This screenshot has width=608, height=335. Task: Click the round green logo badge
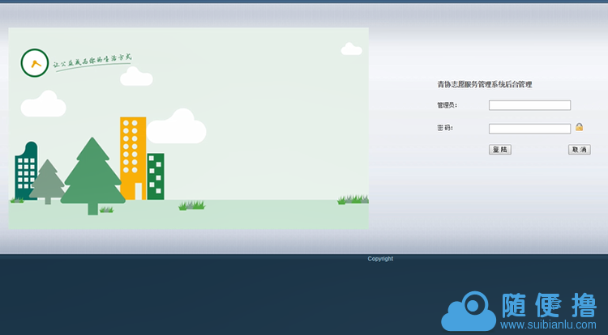coord(35,62)
